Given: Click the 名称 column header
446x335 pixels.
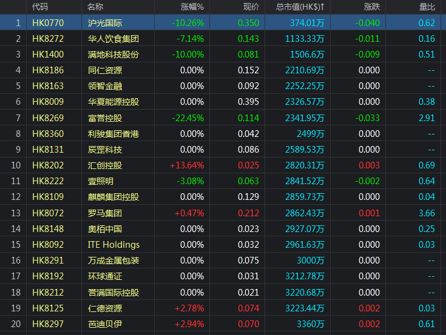Looking at the screenshot, I should [x=95, y=7].
